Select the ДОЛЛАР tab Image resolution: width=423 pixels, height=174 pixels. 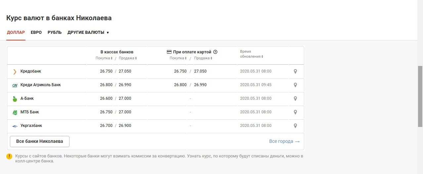click(16, 32)
